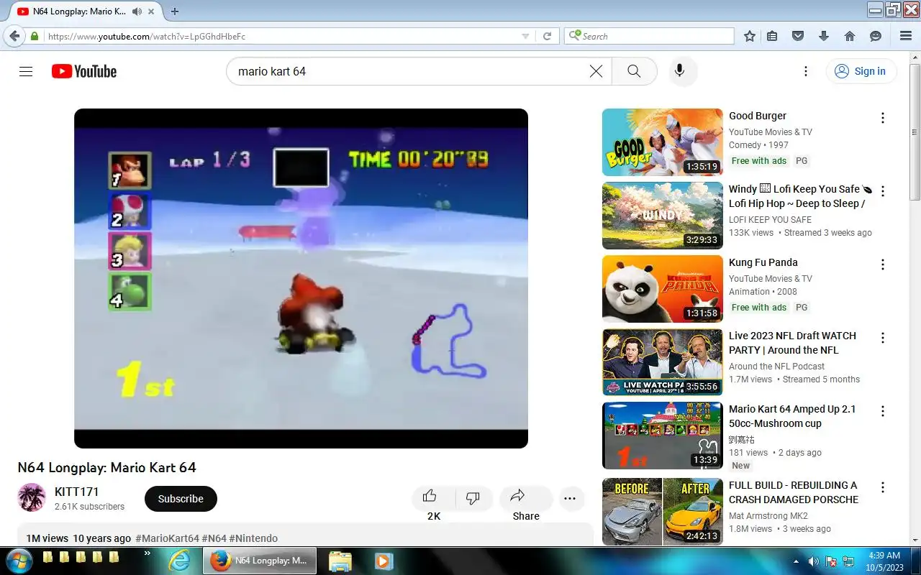Open Internet Explorer from taskbar
The height and width of the screenshot is (575, 921).
(x=179, y=561)
